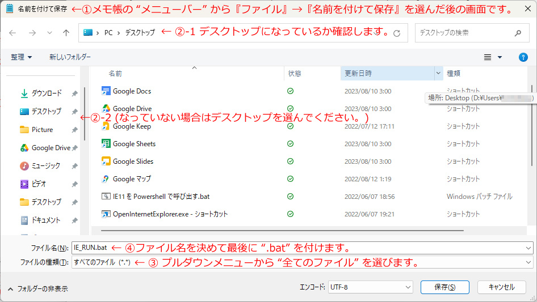
Task: Go up one folder level
Action: pos(66,33)
